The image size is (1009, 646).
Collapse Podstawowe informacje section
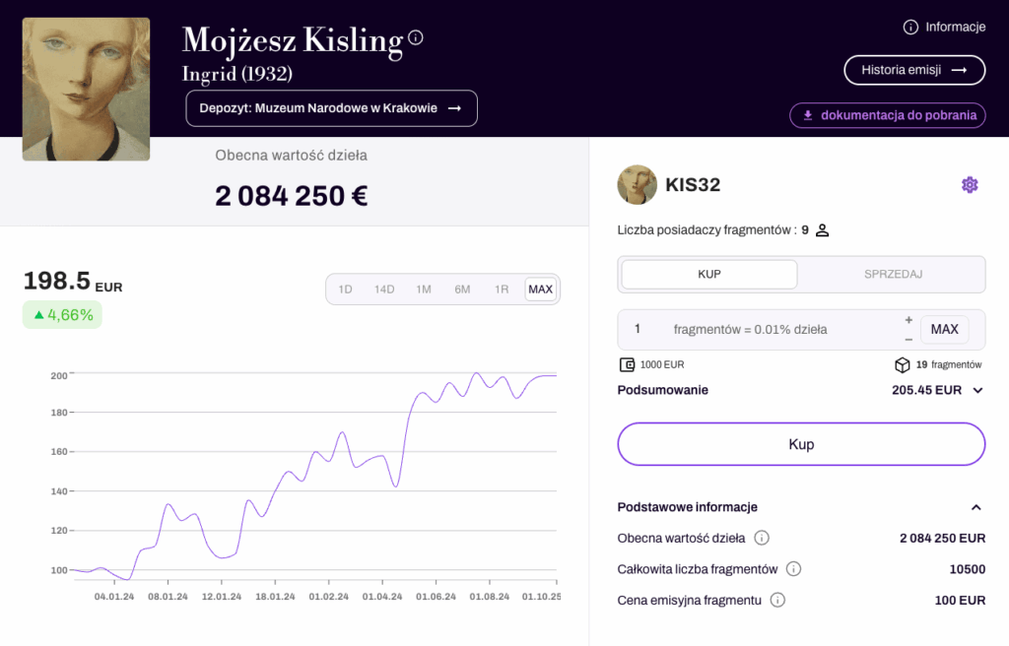pyautogui.click(x=976, y=508)
